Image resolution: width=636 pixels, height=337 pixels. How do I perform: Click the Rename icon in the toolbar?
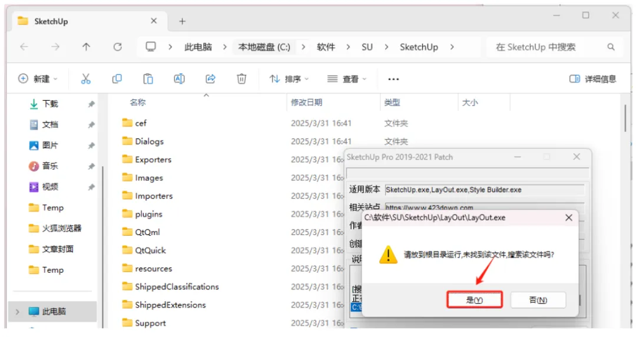point(179,79)
